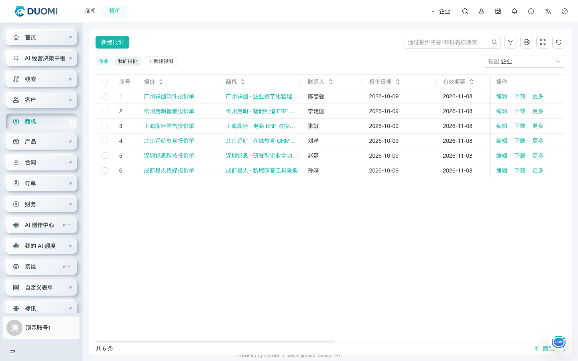Open 更多 actions for 深圳锐思科技报价单
578x361 pixels.
tap(538, 156)
